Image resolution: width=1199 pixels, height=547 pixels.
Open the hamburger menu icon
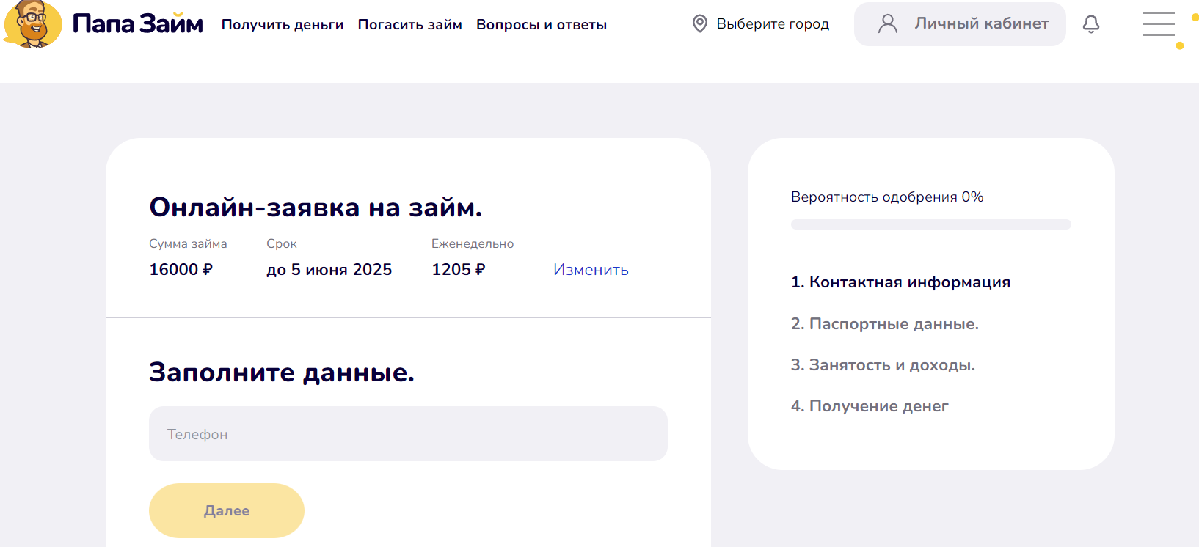point(1159,24)
